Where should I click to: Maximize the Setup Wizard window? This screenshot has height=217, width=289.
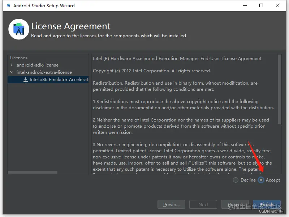pyautogui.click(x=261, y=5)
